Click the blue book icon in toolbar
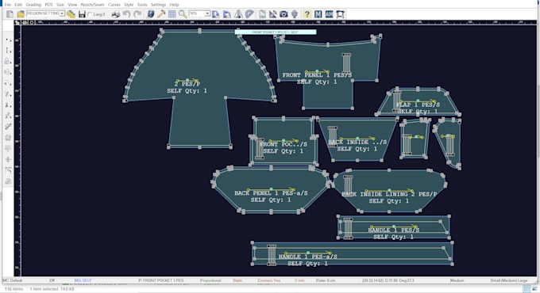This screenshot has width=540, height=293. [151, 14]
